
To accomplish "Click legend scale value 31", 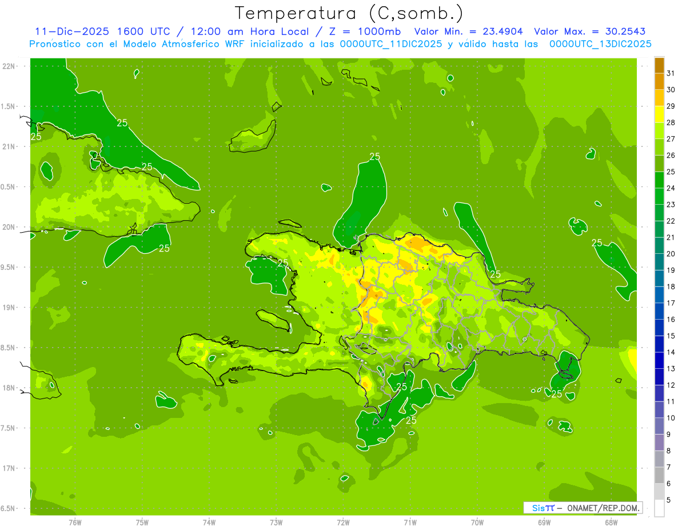I will coord(671,73).
